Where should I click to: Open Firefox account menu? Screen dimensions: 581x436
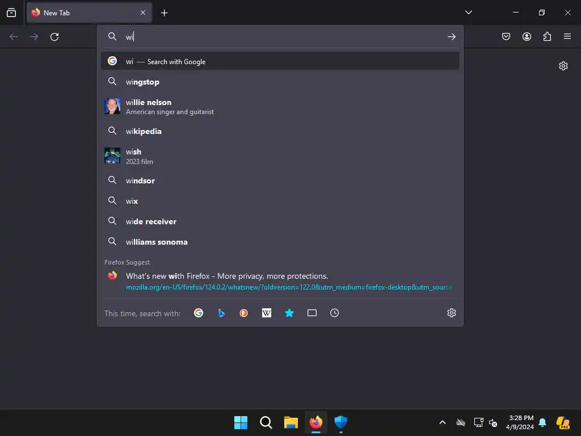click(527, 36)
